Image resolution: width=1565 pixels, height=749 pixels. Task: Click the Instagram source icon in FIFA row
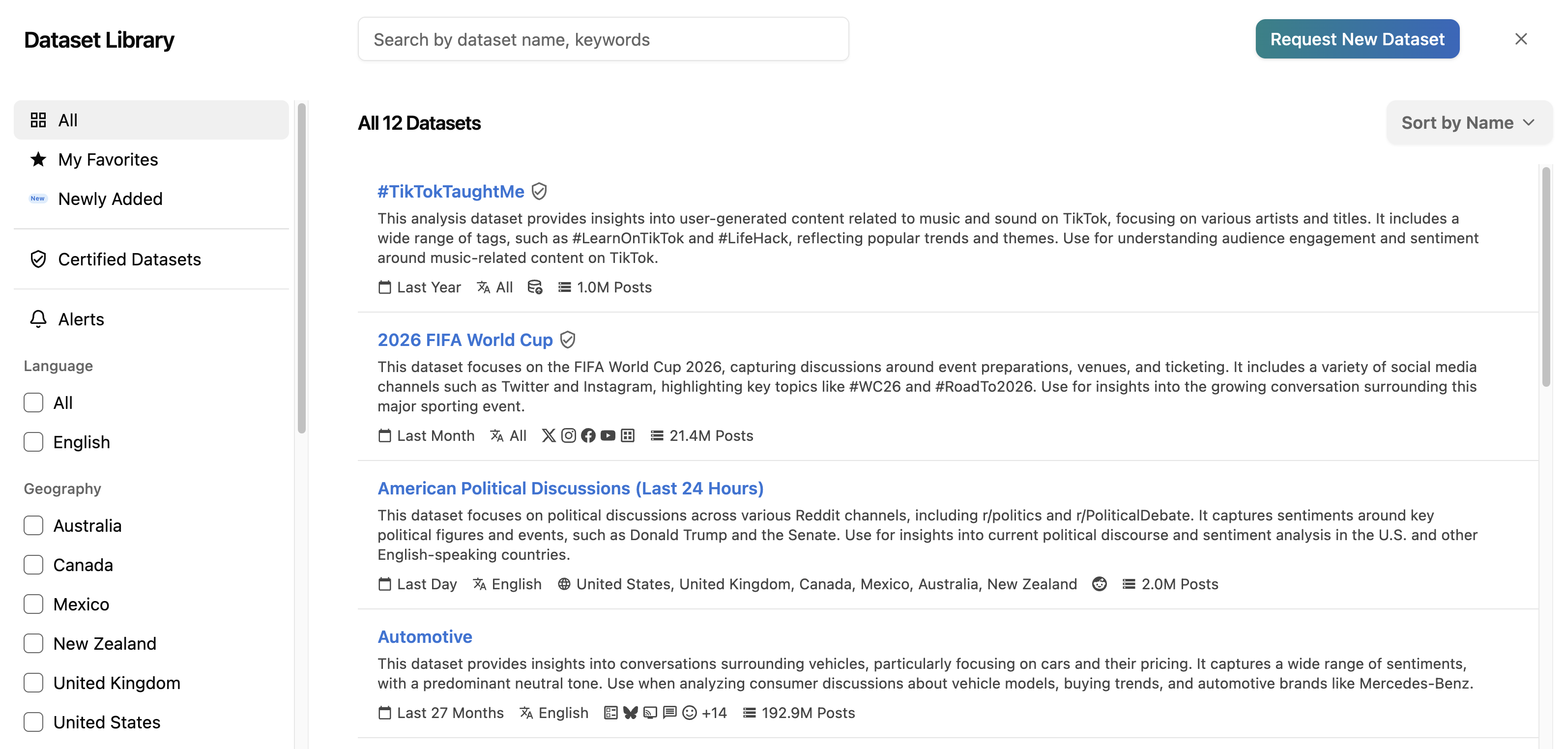pyautogui.click(x=568, y=435)
